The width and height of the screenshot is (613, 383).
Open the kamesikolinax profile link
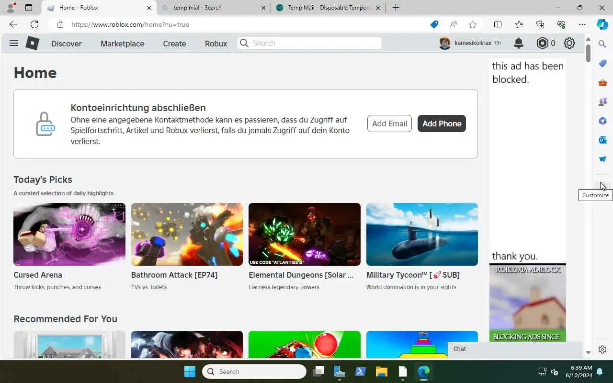[x=473, y=43]
